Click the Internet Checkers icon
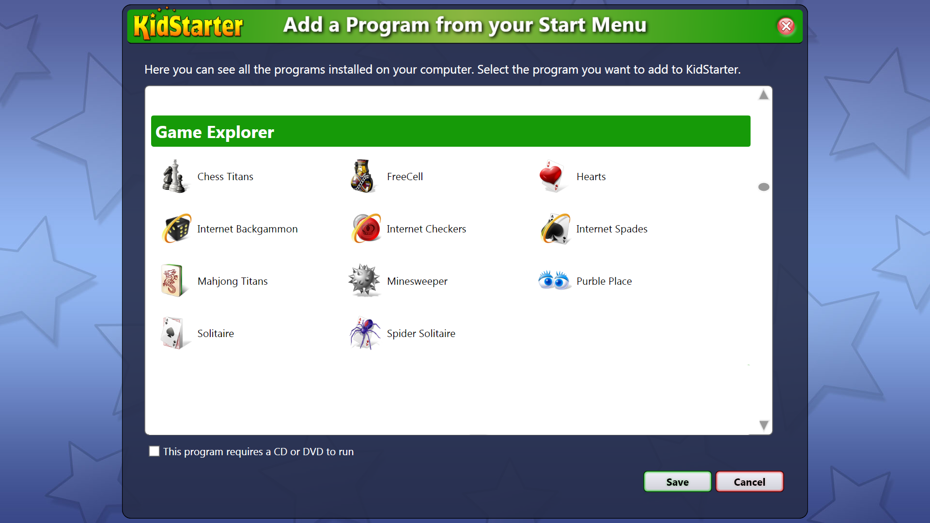This screenshot has height=523, width=930. coord(367,229)
